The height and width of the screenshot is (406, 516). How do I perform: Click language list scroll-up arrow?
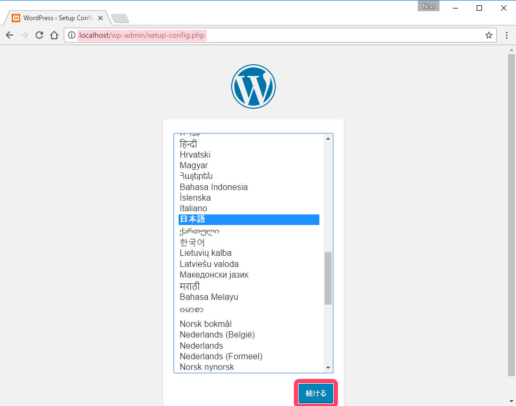(x=328, y=139)
